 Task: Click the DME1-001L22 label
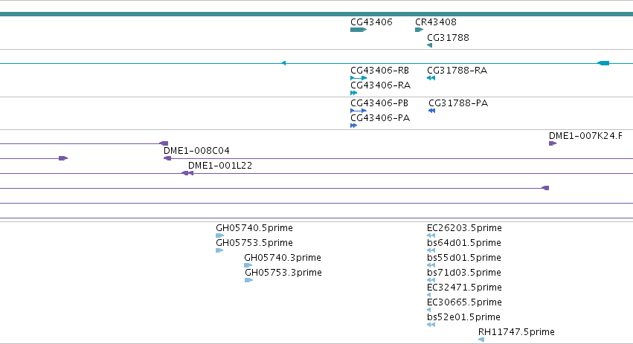tap(220, 166)
